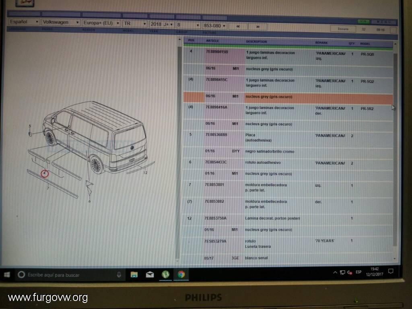The height and width of the screenshot is (309, 412).
Task: Click the muted volume tray icon
Action: (350, 272)
